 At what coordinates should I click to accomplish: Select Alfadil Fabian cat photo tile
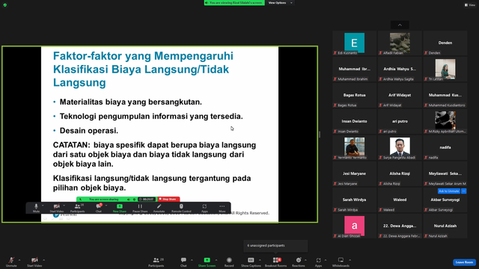[x=400, y=43]
